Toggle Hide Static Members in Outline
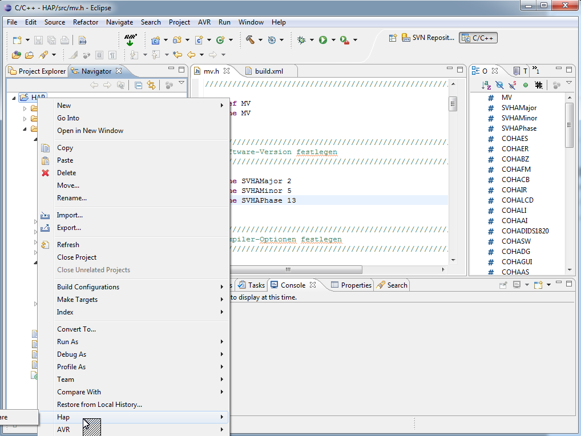 pos(513,86)
